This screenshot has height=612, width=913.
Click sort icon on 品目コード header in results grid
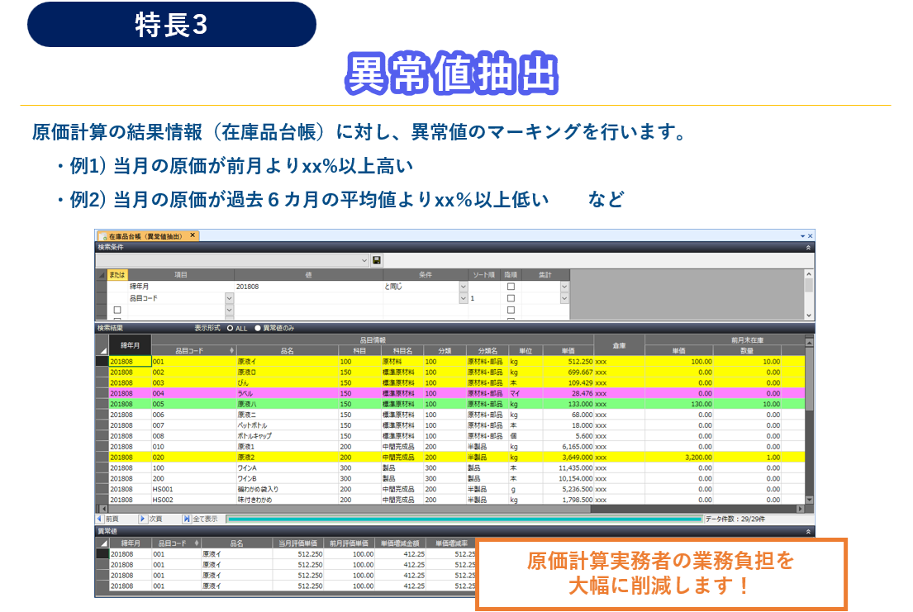tap(231, 350)
